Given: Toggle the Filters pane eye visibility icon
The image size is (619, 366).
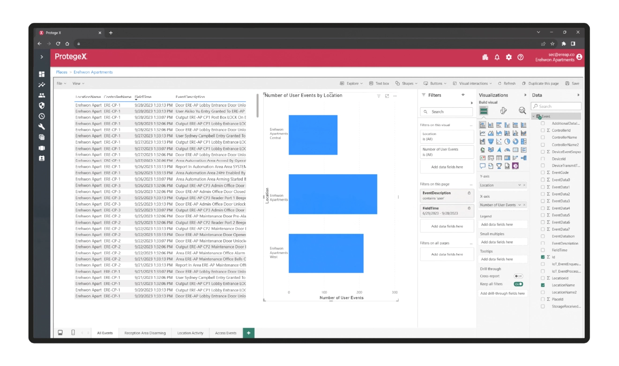Looking at the screenshot, I should [x=463, y=95].
